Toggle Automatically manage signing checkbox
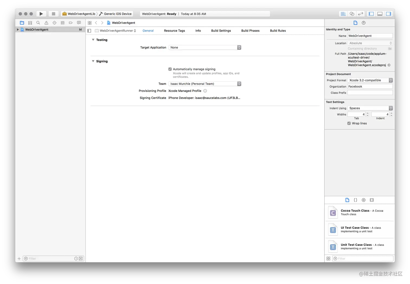 pyautogui.click(x=170, y=69)
